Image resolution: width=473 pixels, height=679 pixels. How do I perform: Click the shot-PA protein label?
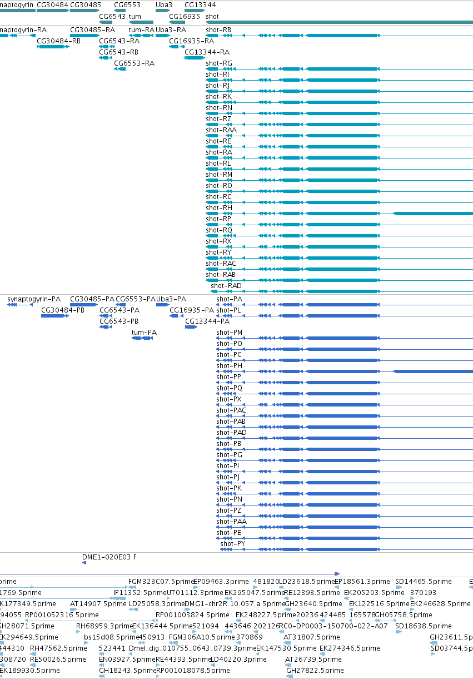coord(230,299)
